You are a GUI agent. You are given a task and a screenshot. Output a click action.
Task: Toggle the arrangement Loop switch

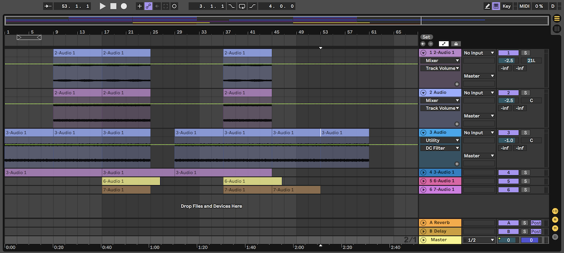click(242, 6)
